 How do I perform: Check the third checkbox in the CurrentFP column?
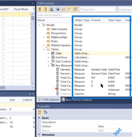(x=3, y=23)
